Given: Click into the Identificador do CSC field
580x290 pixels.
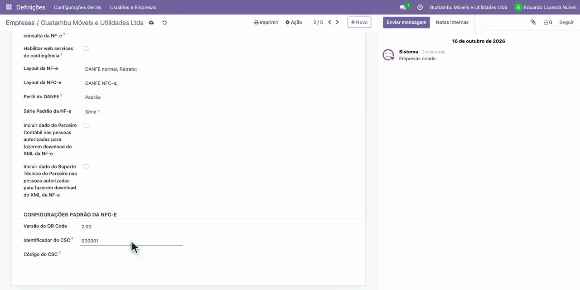Looking at the screenshot, I should click(131, 241).
